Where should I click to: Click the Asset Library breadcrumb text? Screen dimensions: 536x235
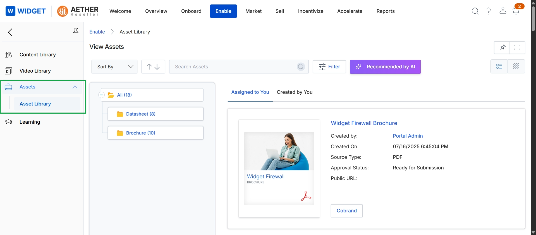click(x=135, y=32)
